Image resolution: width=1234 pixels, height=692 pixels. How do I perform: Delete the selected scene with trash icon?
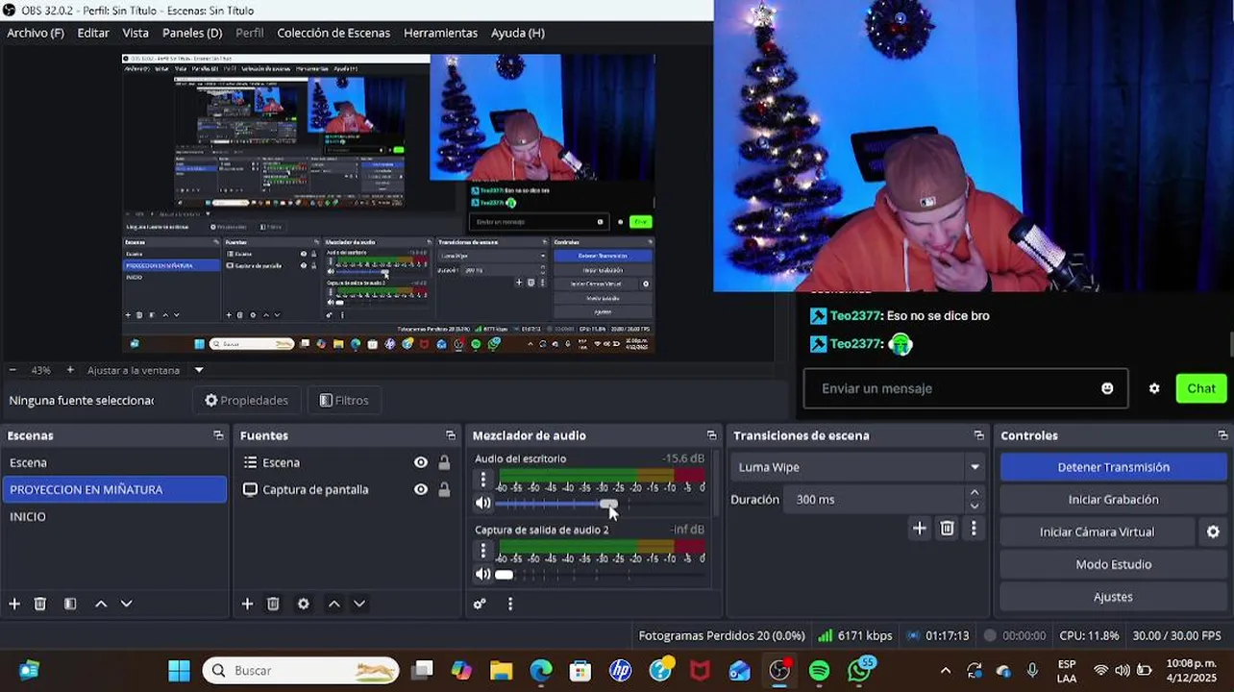click(x=40, y=604)
